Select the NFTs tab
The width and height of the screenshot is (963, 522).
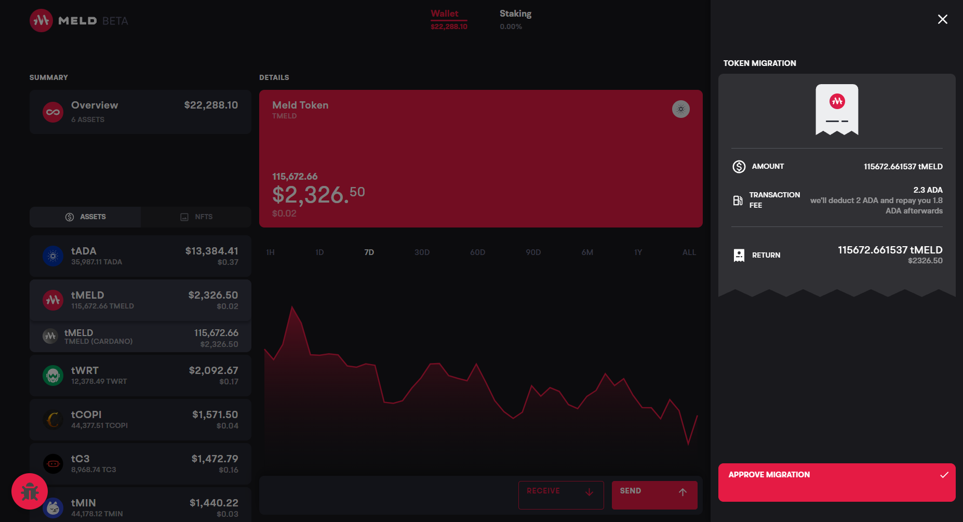(x=196, y=217)
